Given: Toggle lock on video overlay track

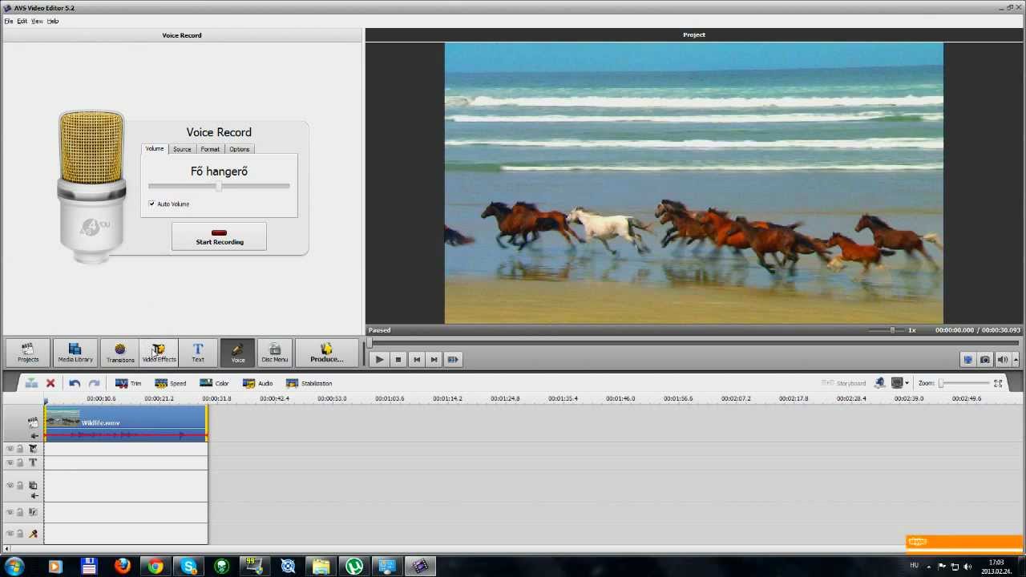Looking at the screenshot, I should (20, 486).
